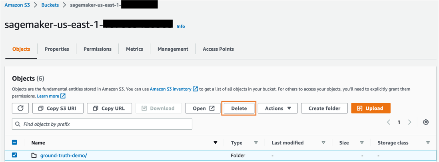Focus the Find objects by prefix field
Image resolution: width=439 pixels, height=162 pixels.
pos(102,124)
